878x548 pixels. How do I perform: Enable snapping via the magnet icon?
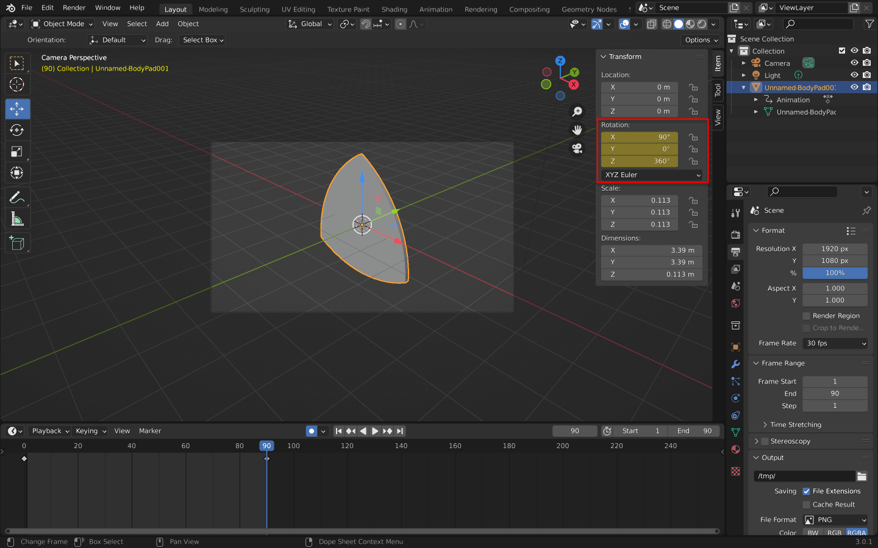[365, 24]
